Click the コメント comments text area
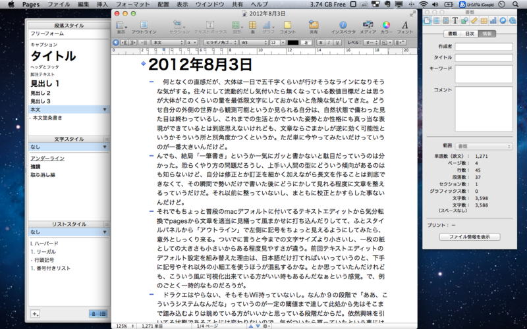527x329 pixels. click(484, 109)
